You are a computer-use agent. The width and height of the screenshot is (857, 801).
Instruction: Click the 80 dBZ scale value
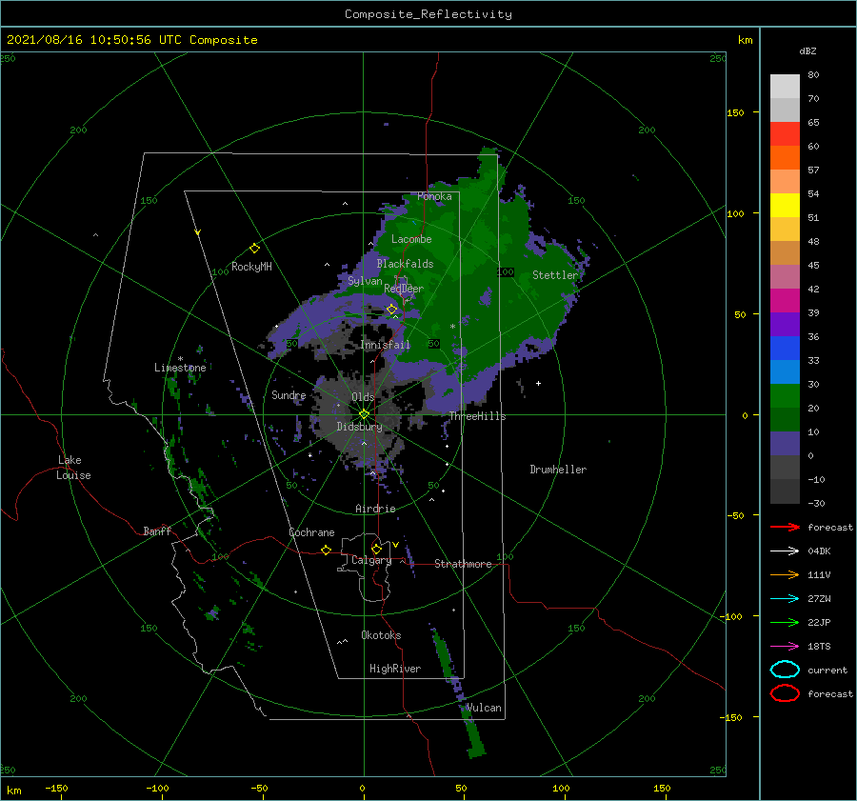813,74
